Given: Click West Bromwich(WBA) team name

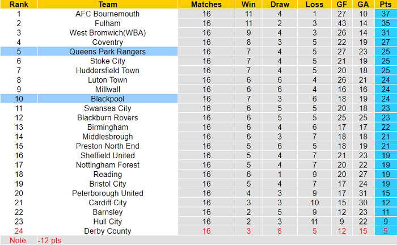Looking at the screenshot, I should 107,33.
